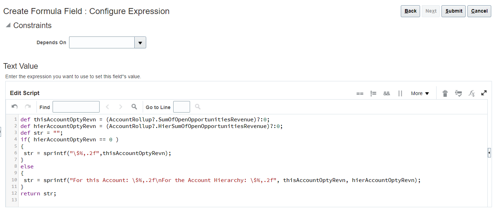The width and height of the screenshot is (493, 209).
Task: Undo the last script edit
Action: click(15, 107)
